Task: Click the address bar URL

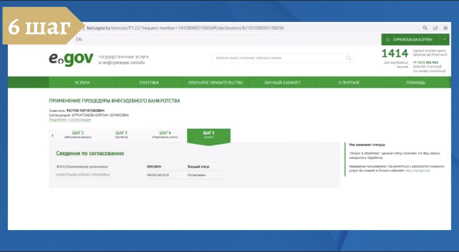Action: (185, 28)
